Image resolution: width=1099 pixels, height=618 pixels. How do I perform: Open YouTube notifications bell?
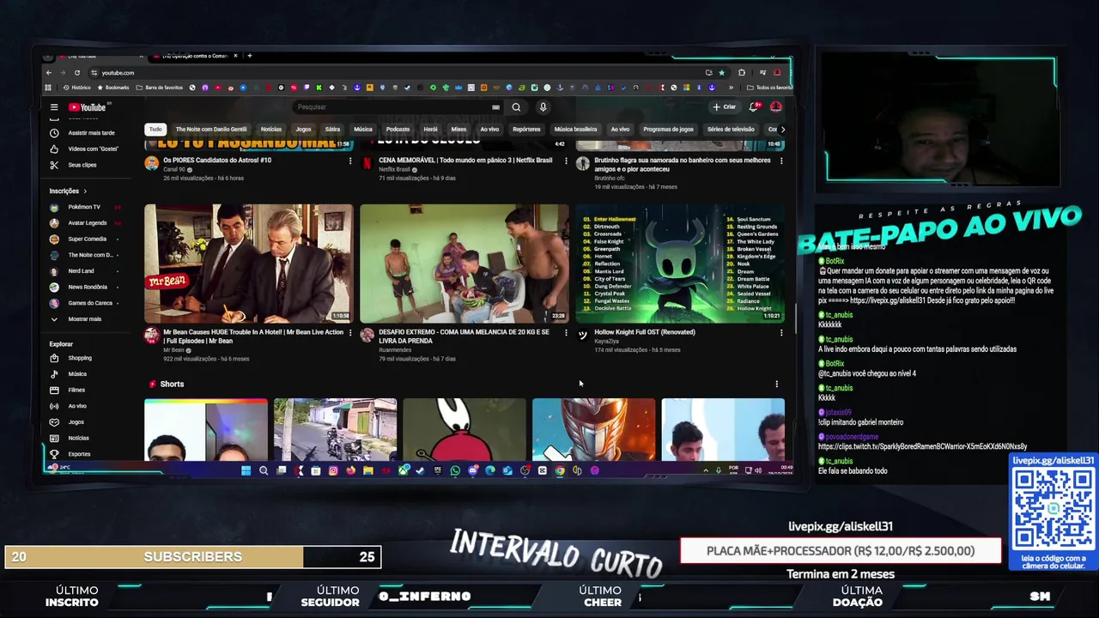(x=753, y=107)
